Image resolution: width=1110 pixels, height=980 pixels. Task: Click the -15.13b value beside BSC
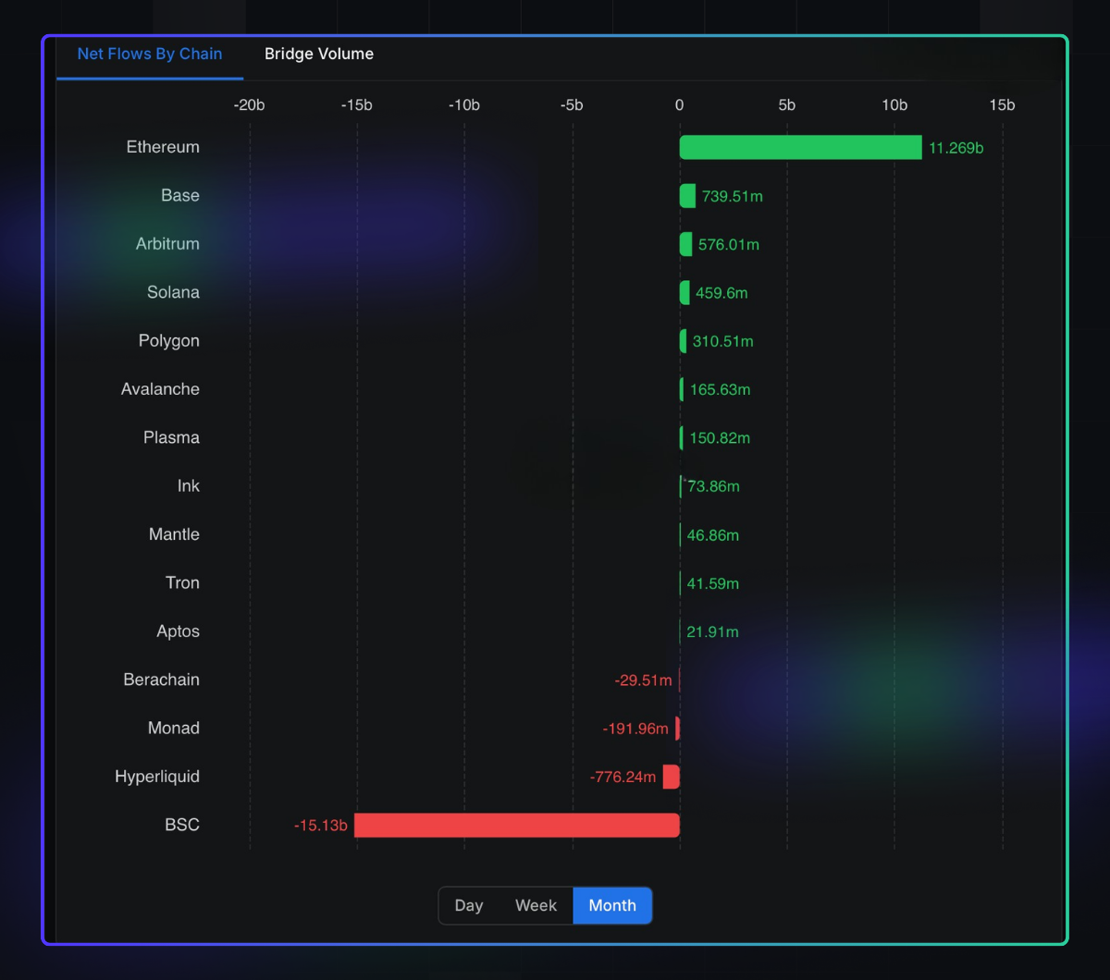click(x=321, y=826)
